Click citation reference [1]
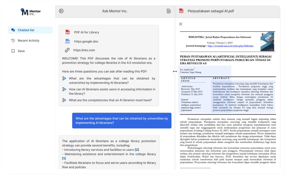286x175 pixels. [x=64, y=158]
